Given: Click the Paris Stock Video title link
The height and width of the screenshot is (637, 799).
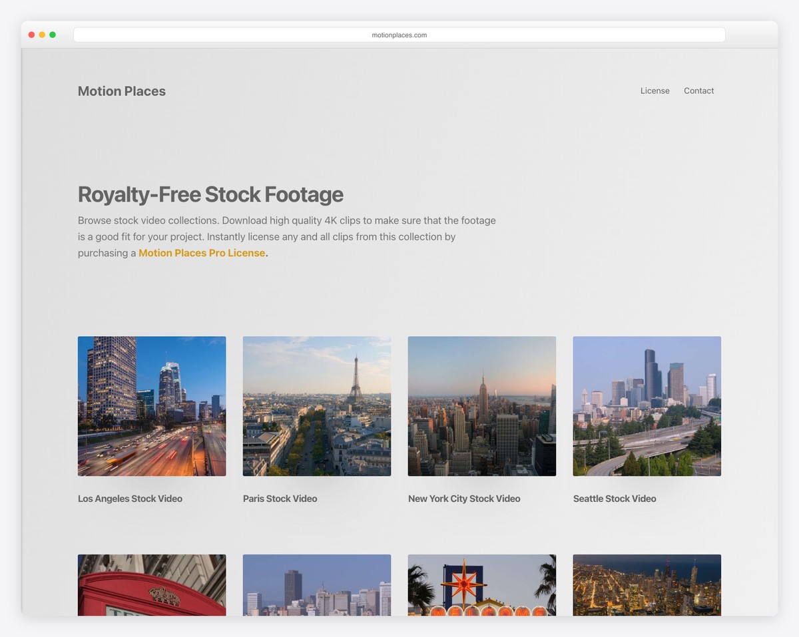Looking at the screenshot, I should (x=280, y=499).
